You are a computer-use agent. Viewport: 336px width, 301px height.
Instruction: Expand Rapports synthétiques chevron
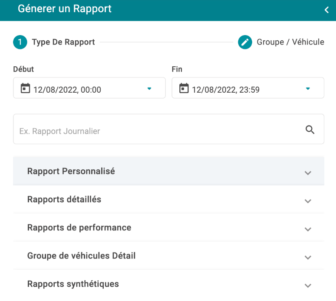click(x=308, y=285)
